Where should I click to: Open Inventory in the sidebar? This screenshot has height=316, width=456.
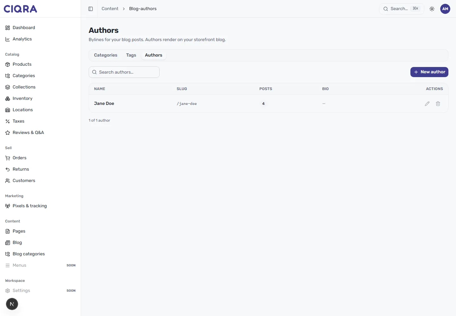(41, 99)
